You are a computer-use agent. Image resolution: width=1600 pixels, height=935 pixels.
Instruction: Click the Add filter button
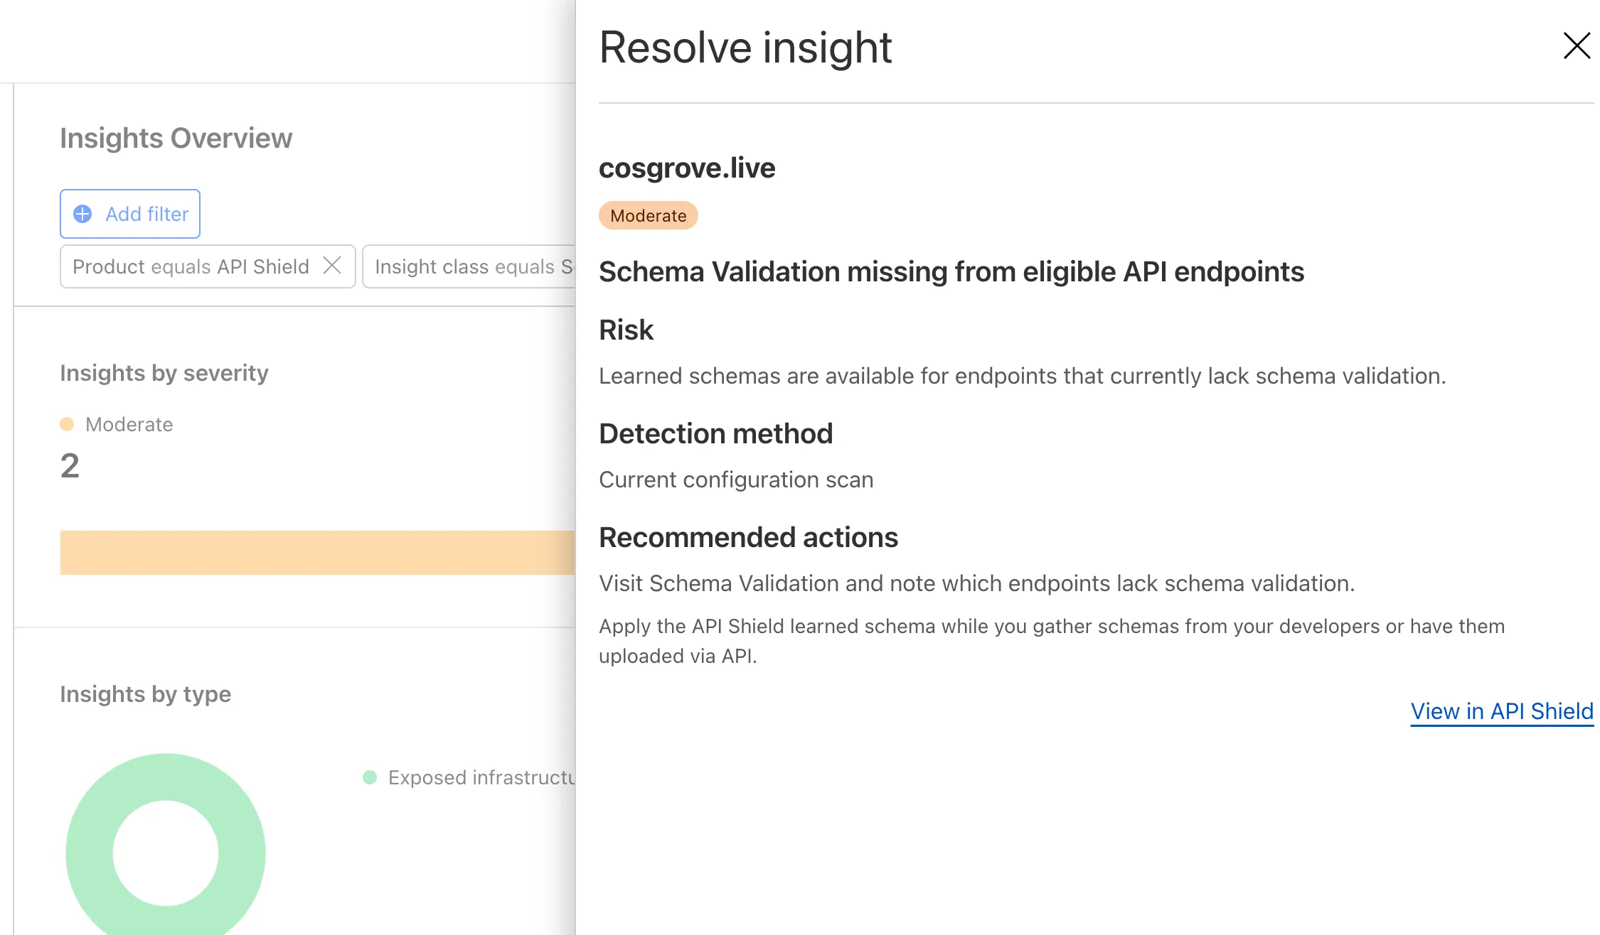(129, 214)
